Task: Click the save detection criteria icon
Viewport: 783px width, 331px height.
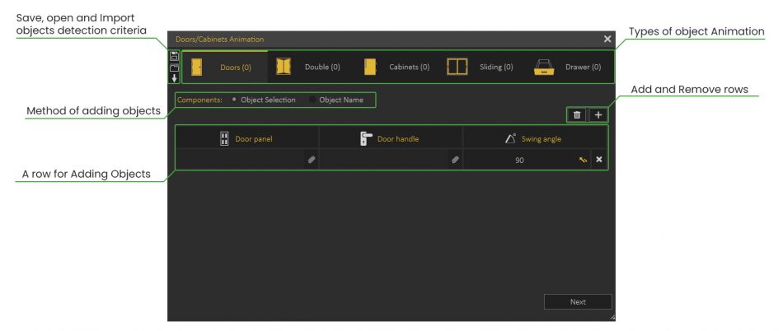Action: tap(174, 56)
